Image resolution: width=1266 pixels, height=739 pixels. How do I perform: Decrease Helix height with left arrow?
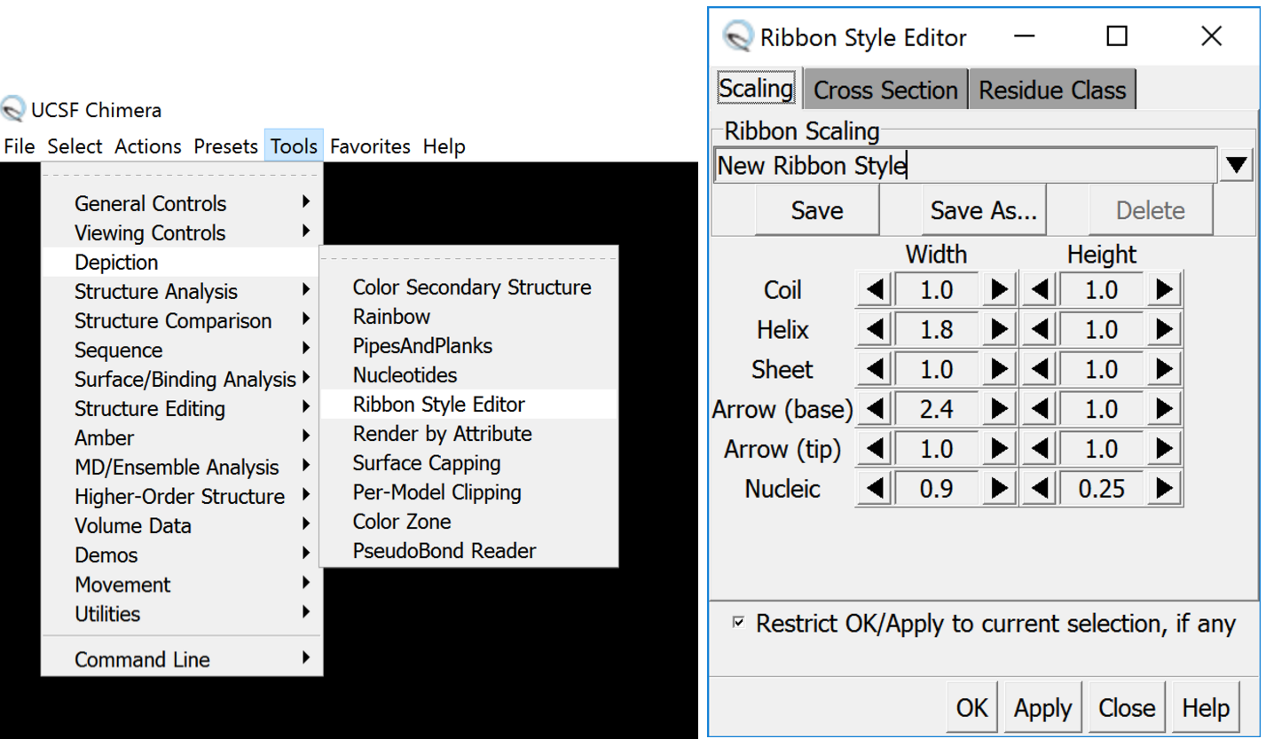click(1041, 330)
